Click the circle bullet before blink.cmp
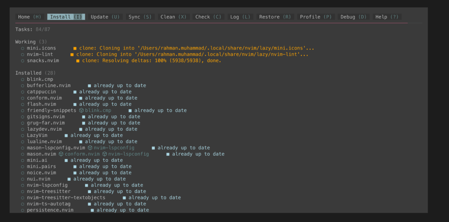The height and width of the screenshot is (222, 449). click(22, 79)
